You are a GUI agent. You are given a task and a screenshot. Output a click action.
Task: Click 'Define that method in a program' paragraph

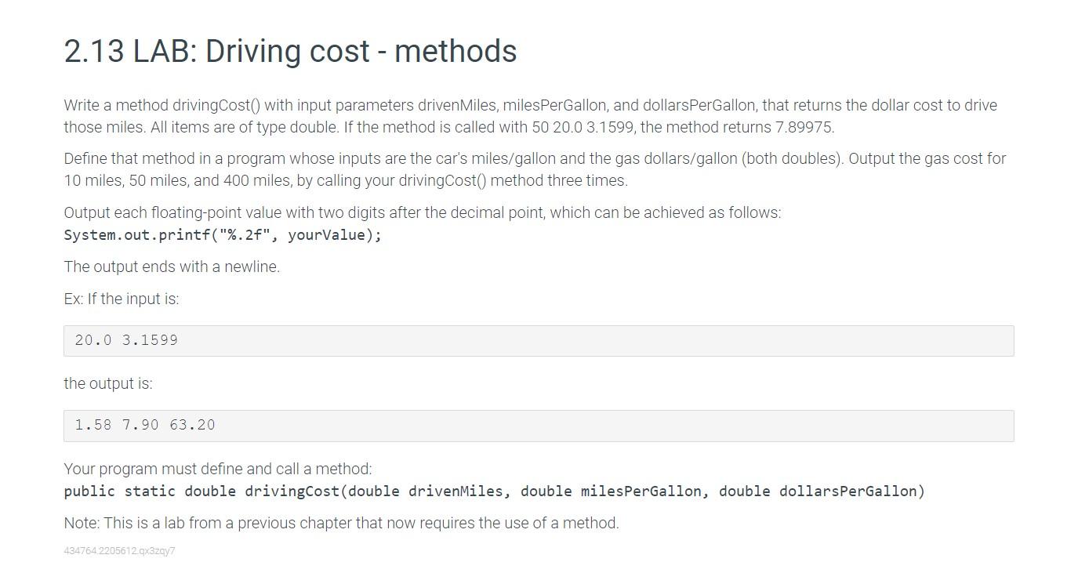535,169
